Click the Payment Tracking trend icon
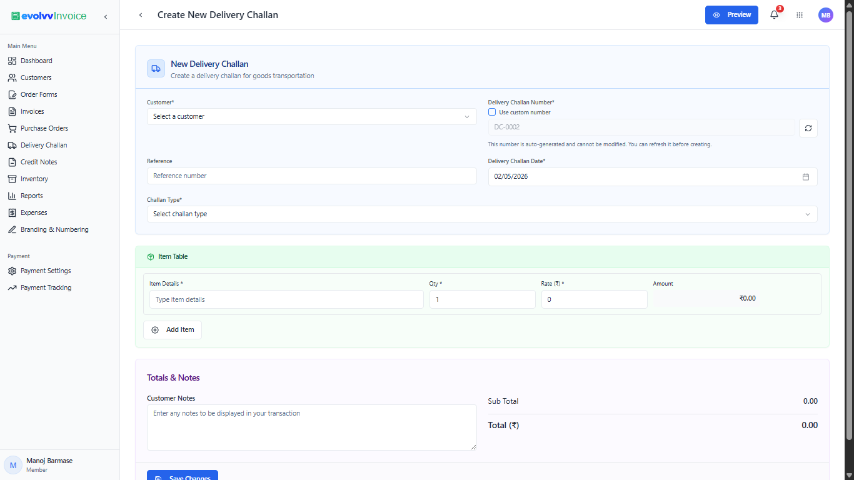 coord(12,287)
